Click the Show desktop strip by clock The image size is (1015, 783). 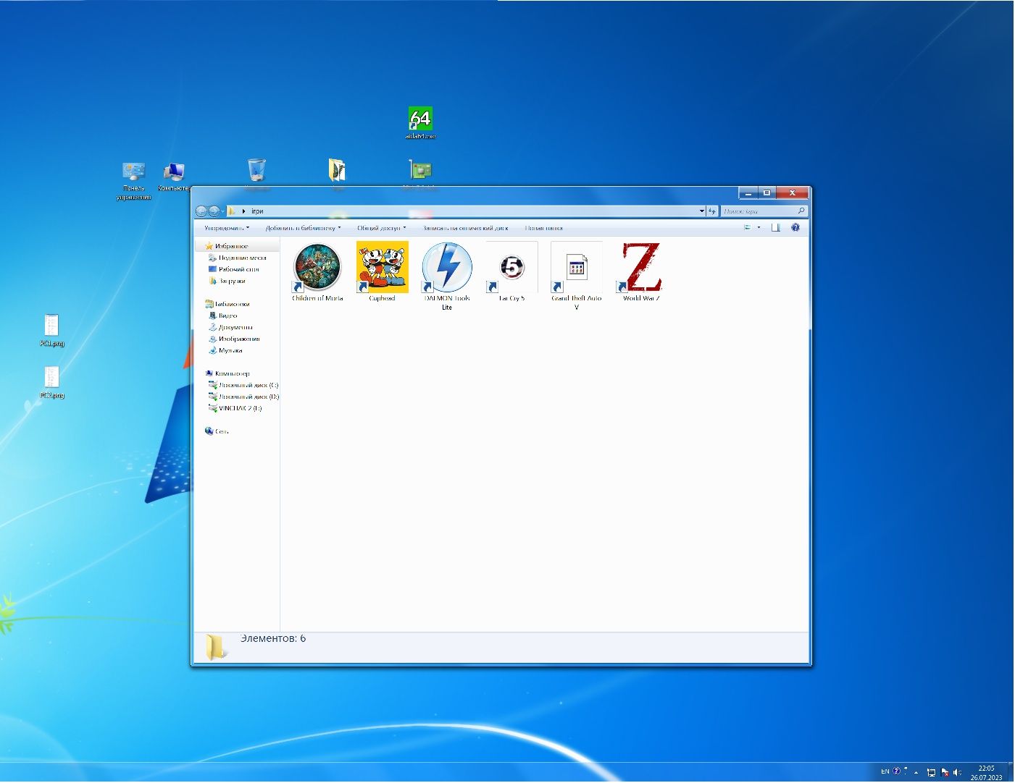pyautogui.click(x=1010, y=772)
